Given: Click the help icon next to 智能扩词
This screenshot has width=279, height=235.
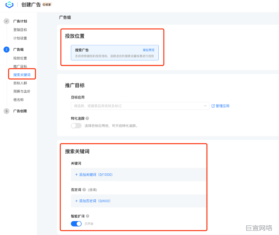Looking at the screenshot, I should click(88, 216).
